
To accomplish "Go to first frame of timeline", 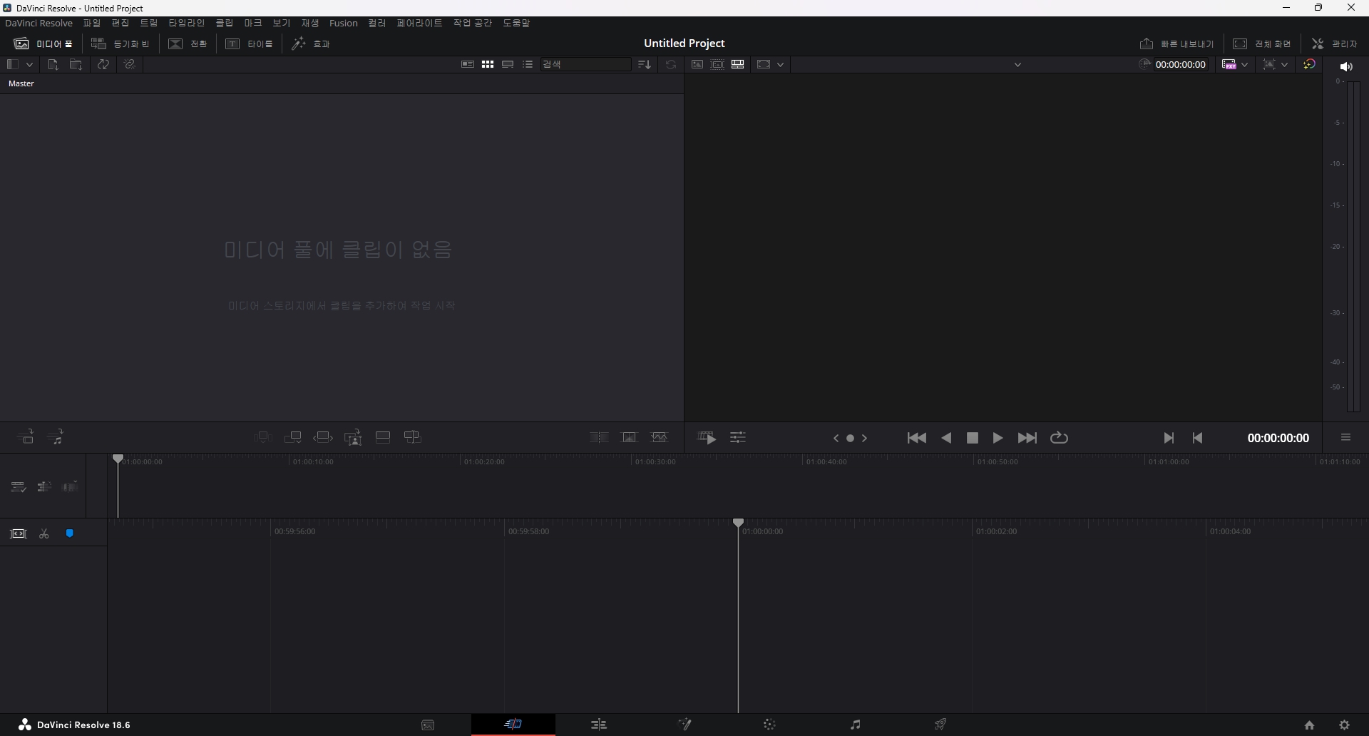I will (917, 438).
